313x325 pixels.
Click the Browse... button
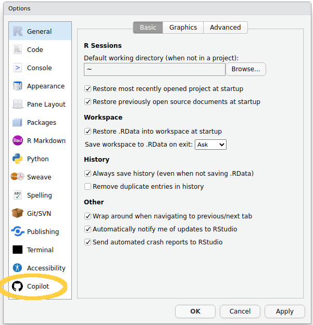point(246,69)
